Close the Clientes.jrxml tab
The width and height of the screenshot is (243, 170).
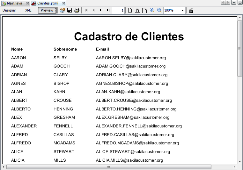[64, 3]
